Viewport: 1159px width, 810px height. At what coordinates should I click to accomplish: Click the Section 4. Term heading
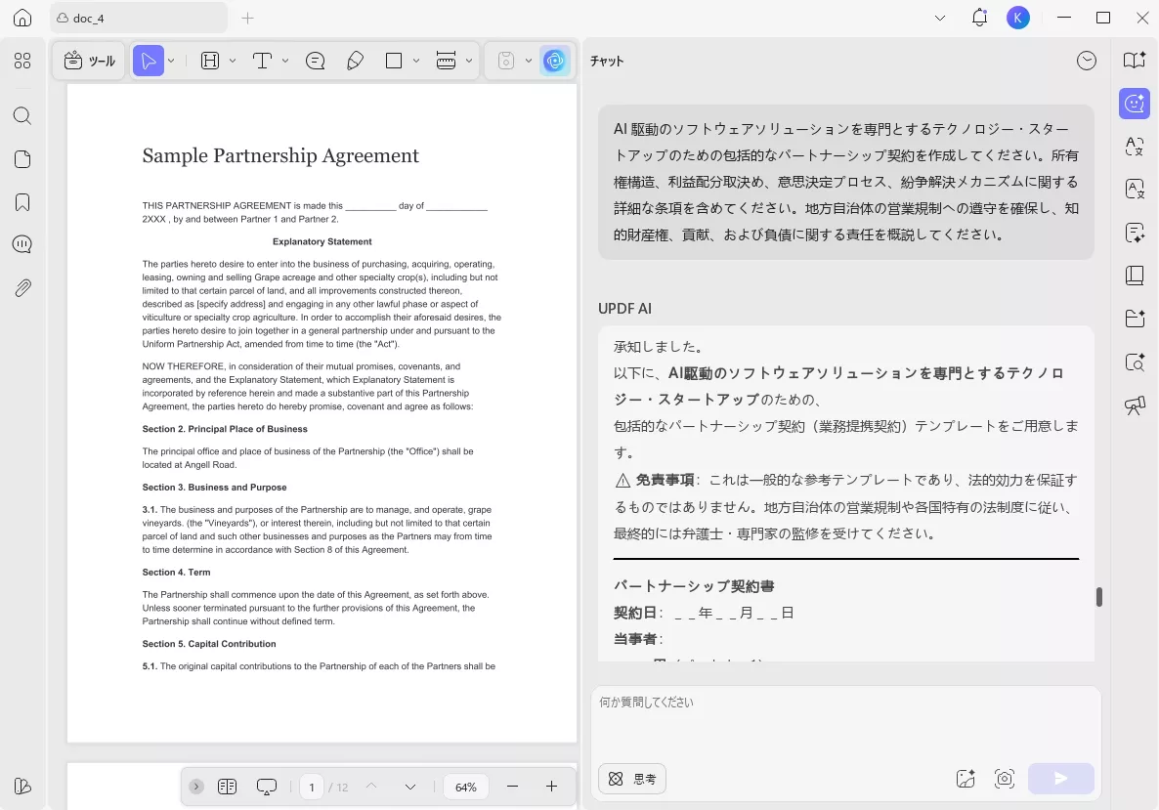pos(176,573)
